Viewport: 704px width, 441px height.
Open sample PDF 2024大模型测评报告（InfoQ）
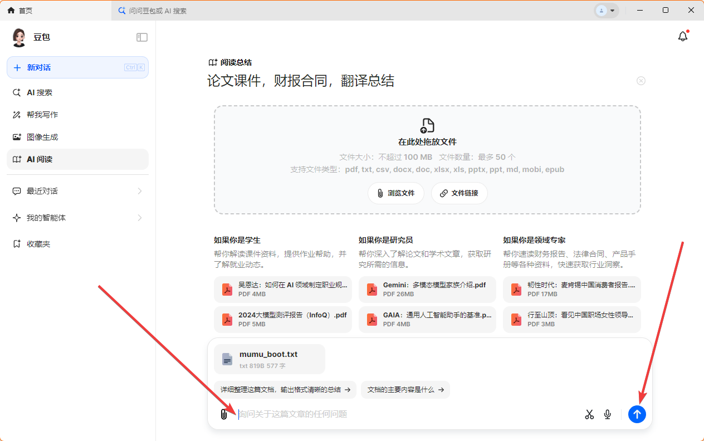click(x=283, y=320)
